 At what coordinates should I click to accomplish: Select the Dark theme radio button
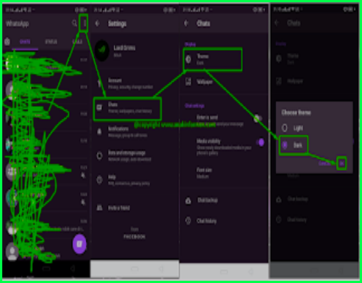tap(284, 145)
